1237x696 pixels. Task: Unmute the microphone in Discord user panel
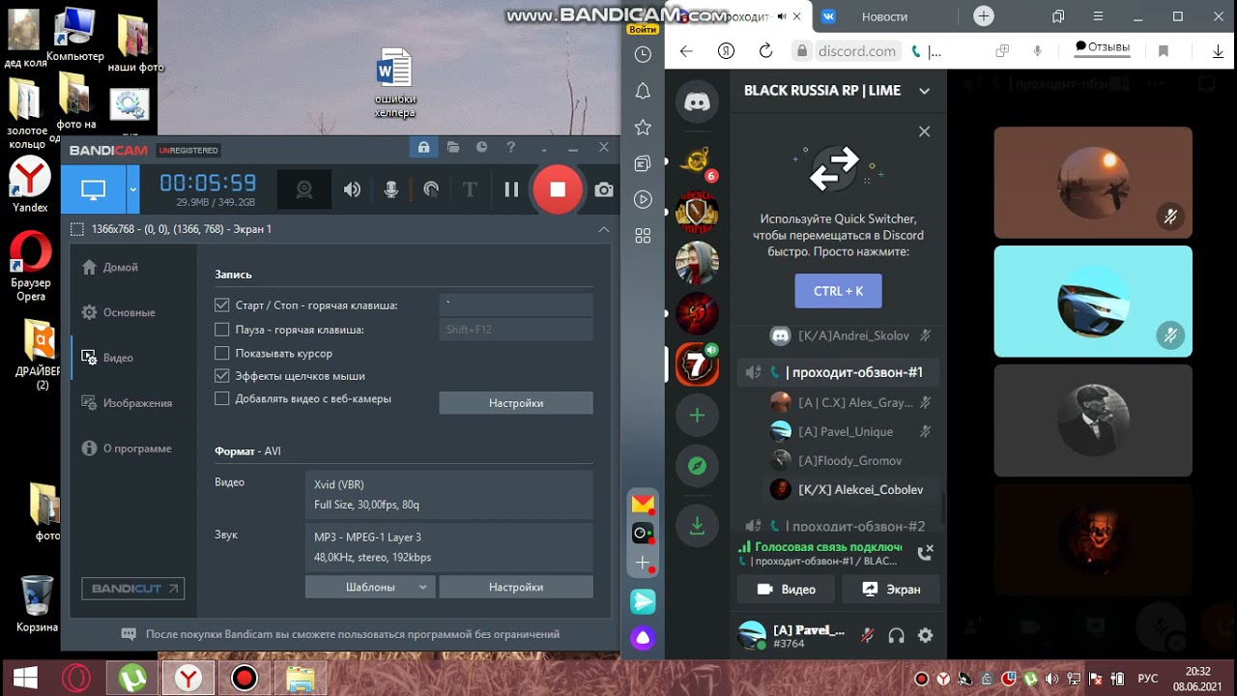coord(867,635)
